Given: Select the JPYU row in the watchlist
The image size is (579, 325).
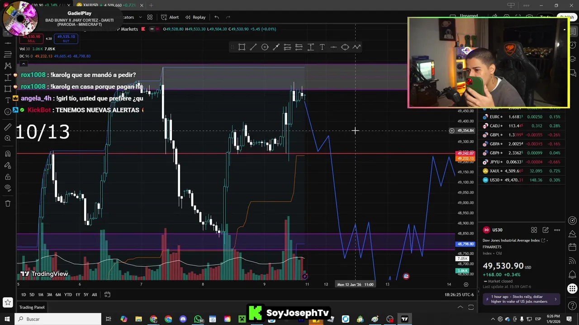Looking at the screenshot, I should click(x=522, y=162).
